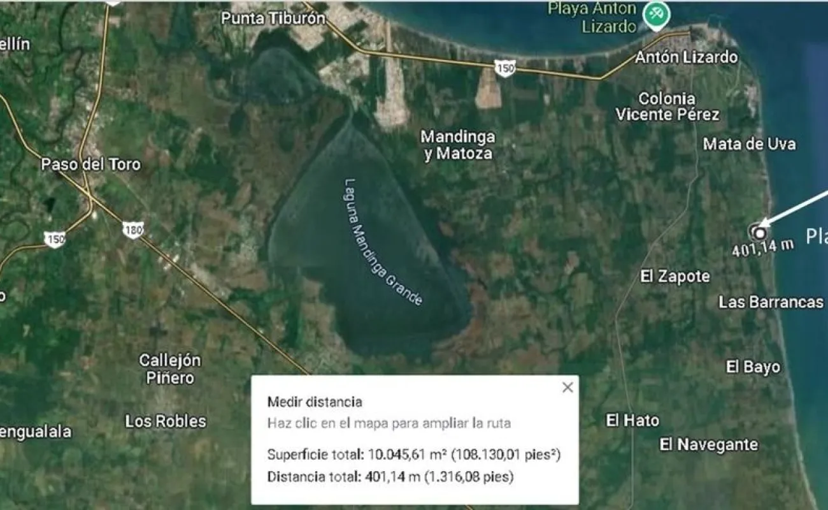The image size is (828, 510).
Task: Click the route 150 shield near Paso del Toro
Action: (x=55, y=238)
